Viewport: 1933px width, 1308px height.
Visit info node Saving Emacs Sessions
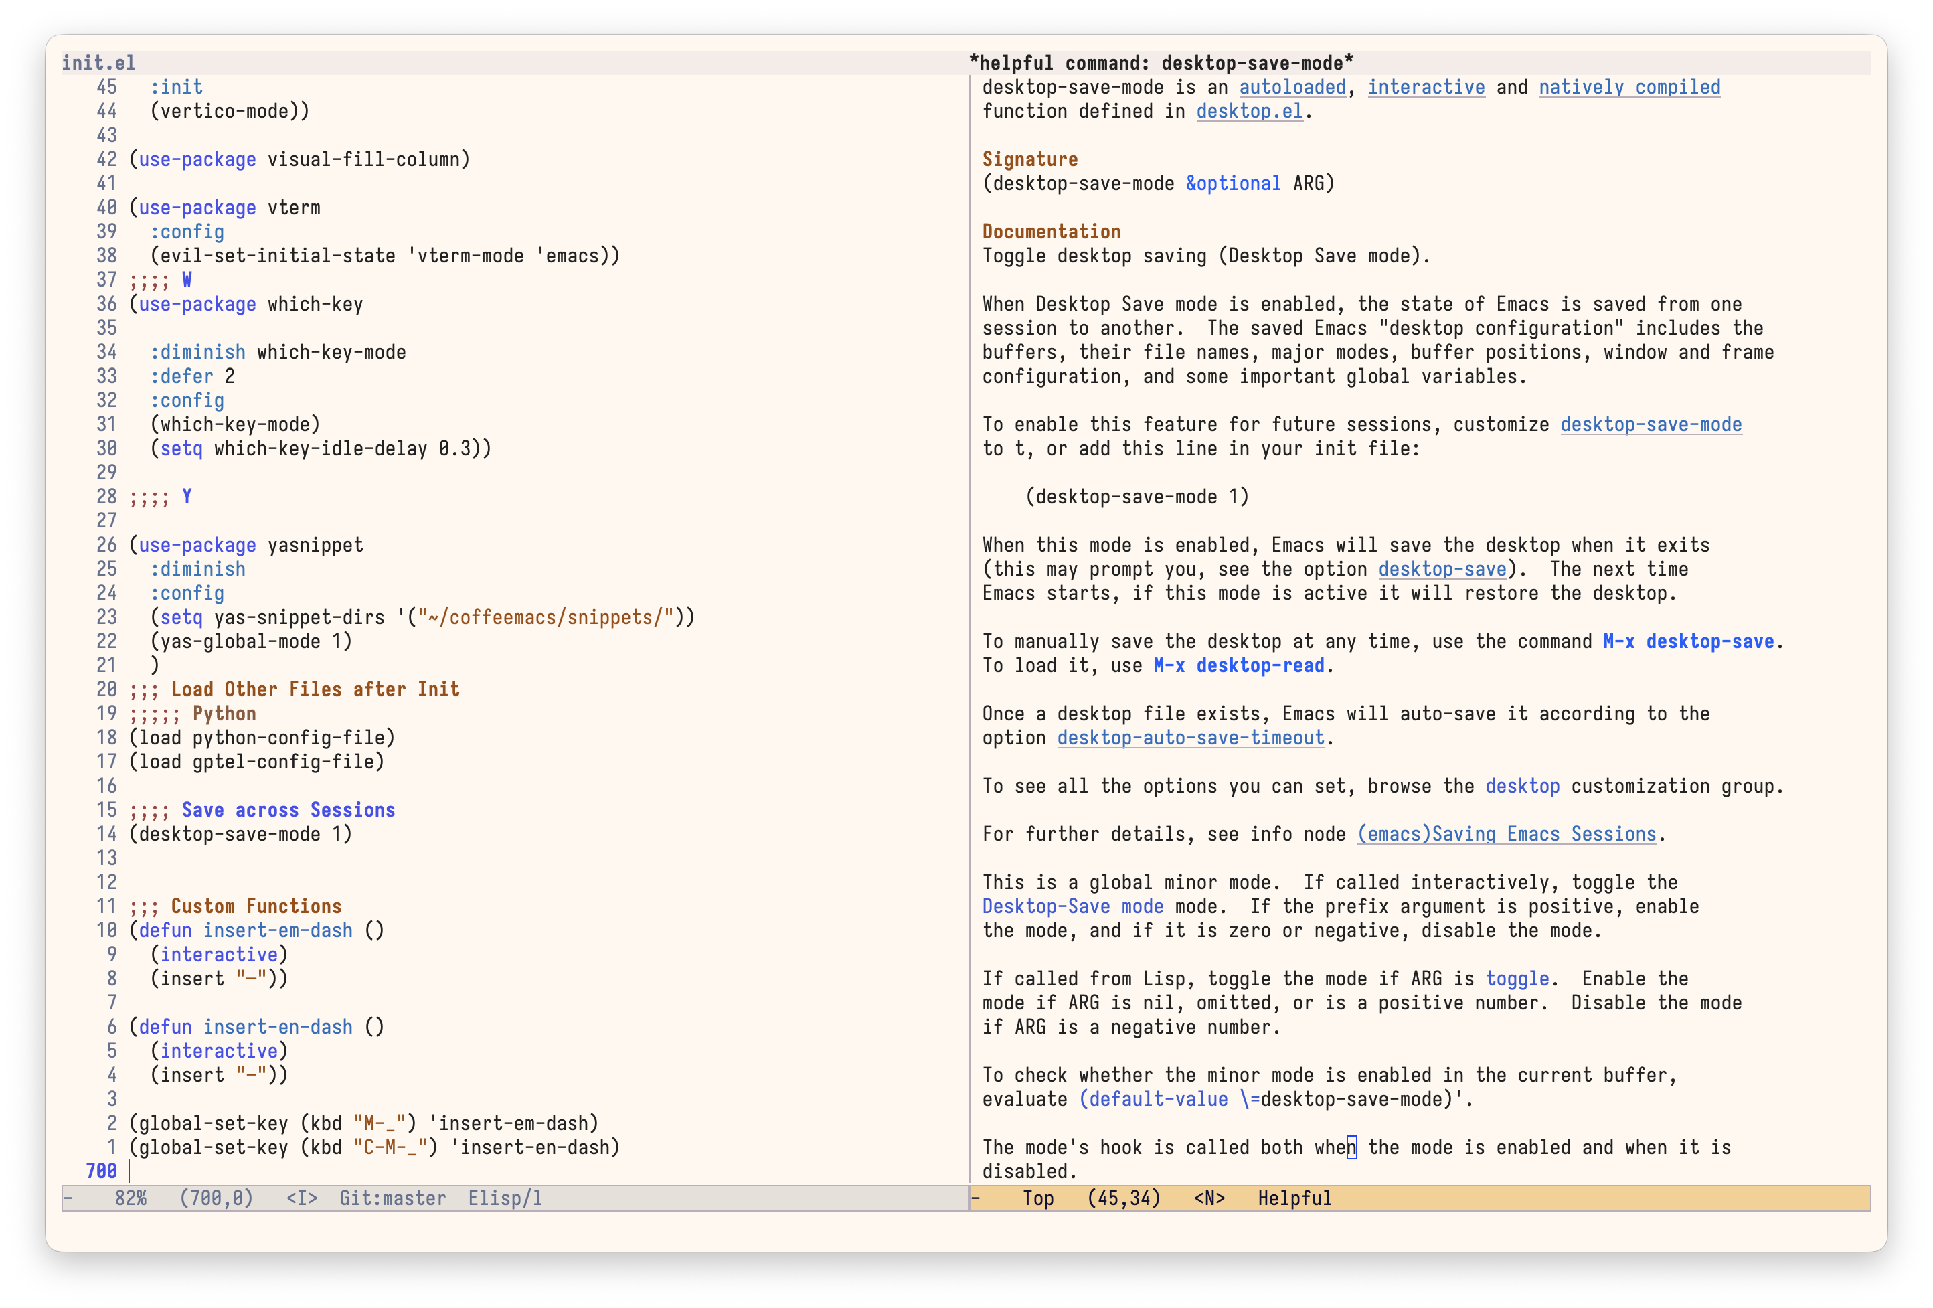click(1507, 833)
